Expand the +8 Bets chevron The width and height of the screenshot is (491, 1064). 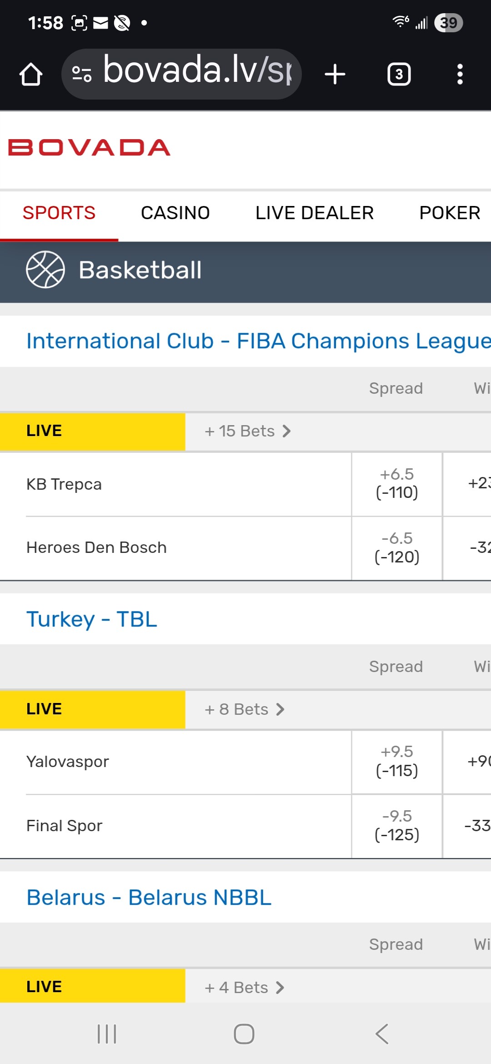[281, 709]
